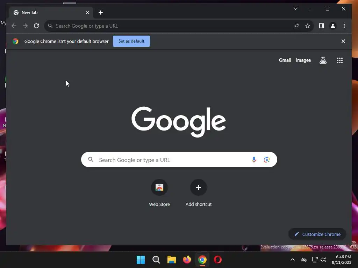The height and width of the screenshot is (268, 358).
Task: Open the profile avatar menu
Action: (333, 26)
